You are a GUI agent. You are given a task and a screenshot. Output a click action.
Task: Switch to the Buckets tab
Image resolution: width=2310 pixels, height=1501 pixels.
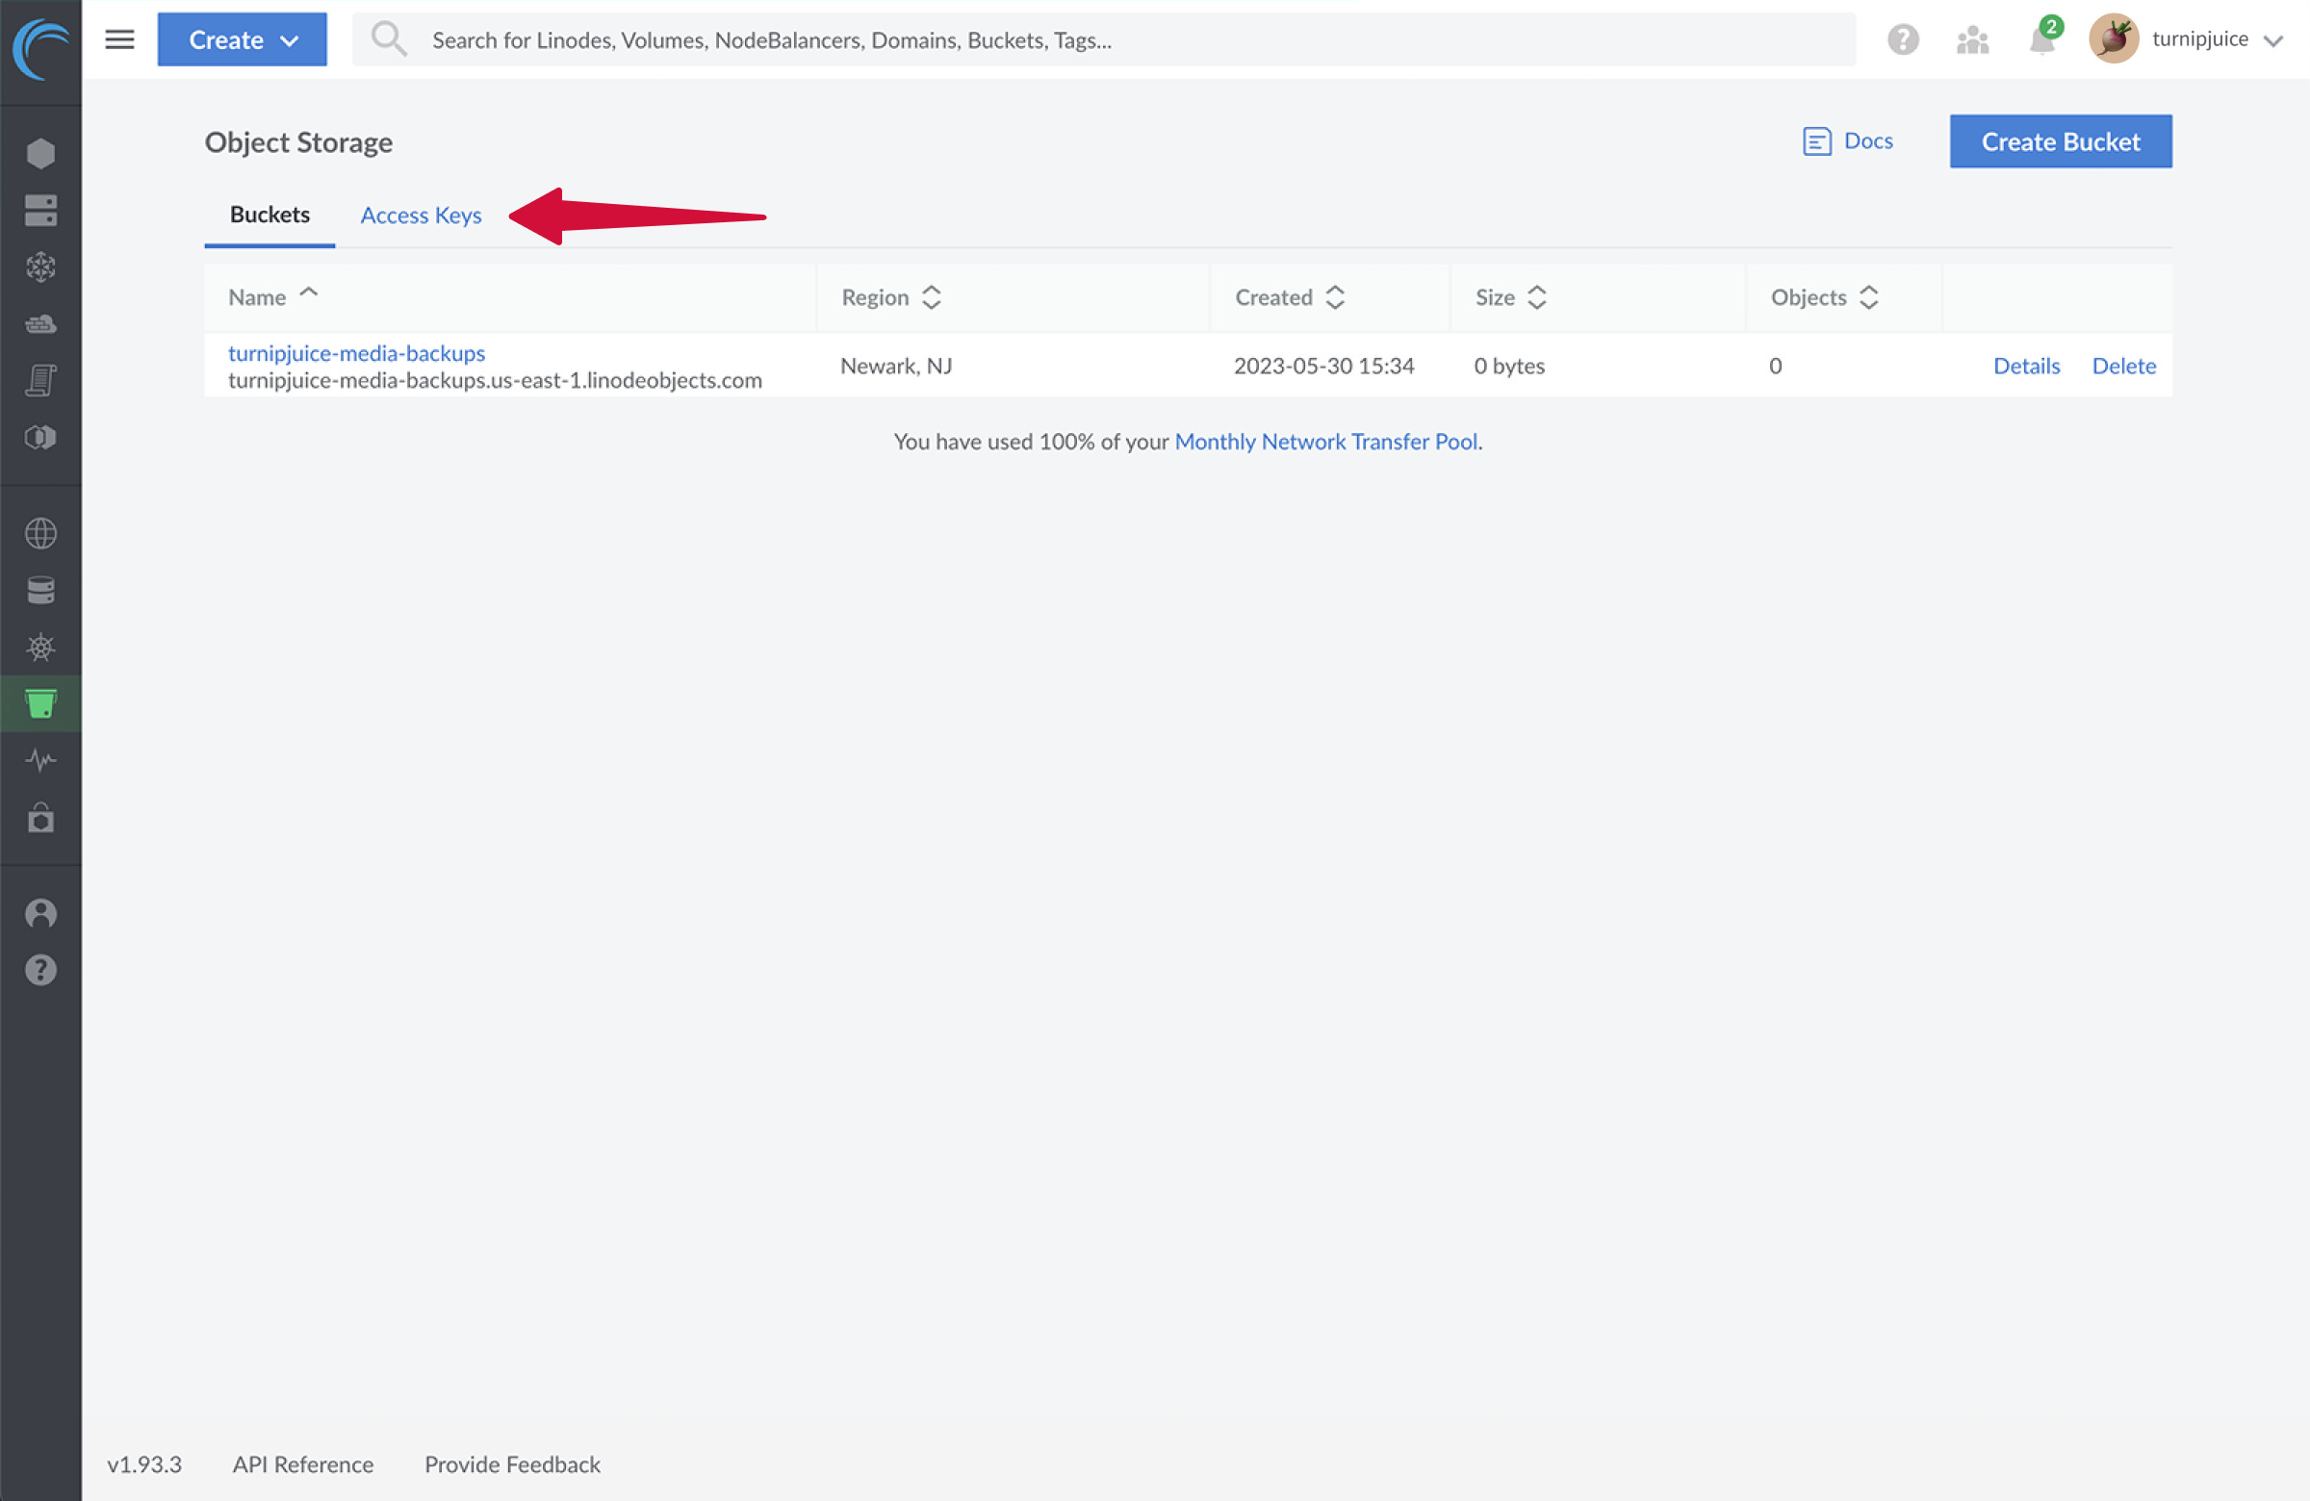[269, 215]
